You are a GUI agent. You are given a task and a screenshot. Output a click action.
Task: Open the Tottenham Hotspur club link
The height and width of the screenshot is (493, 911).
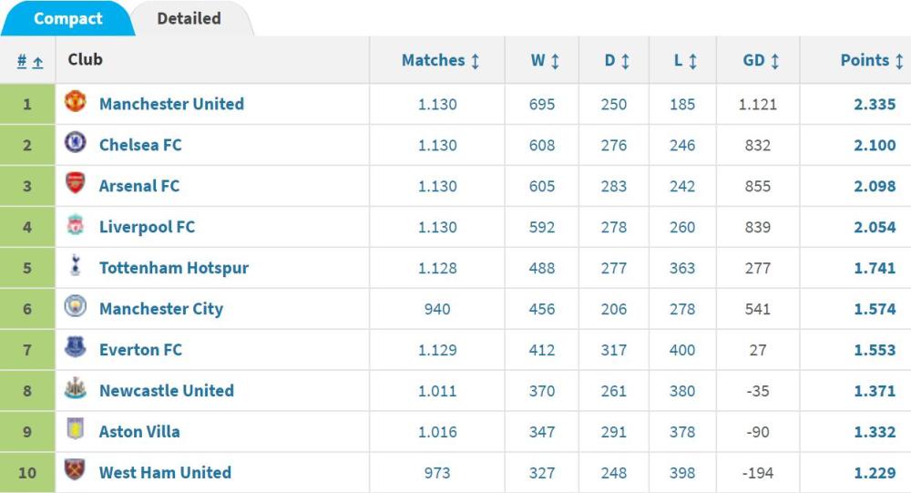[x=174, y=268]
